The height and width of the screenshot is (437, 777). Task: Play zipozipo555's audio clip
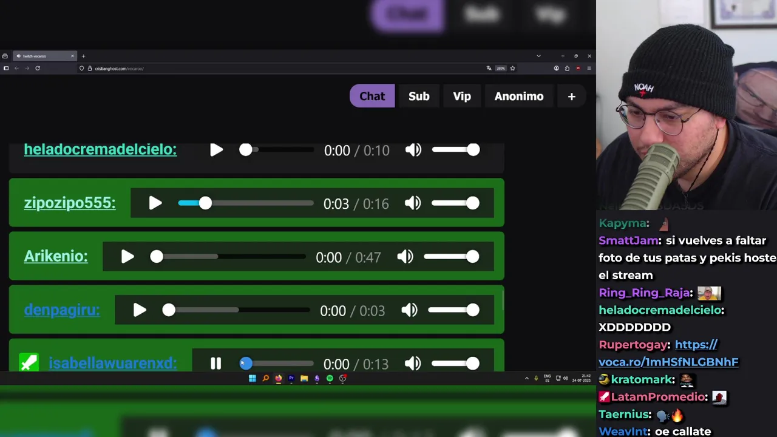pyautogui.click(x=155, y=203)
